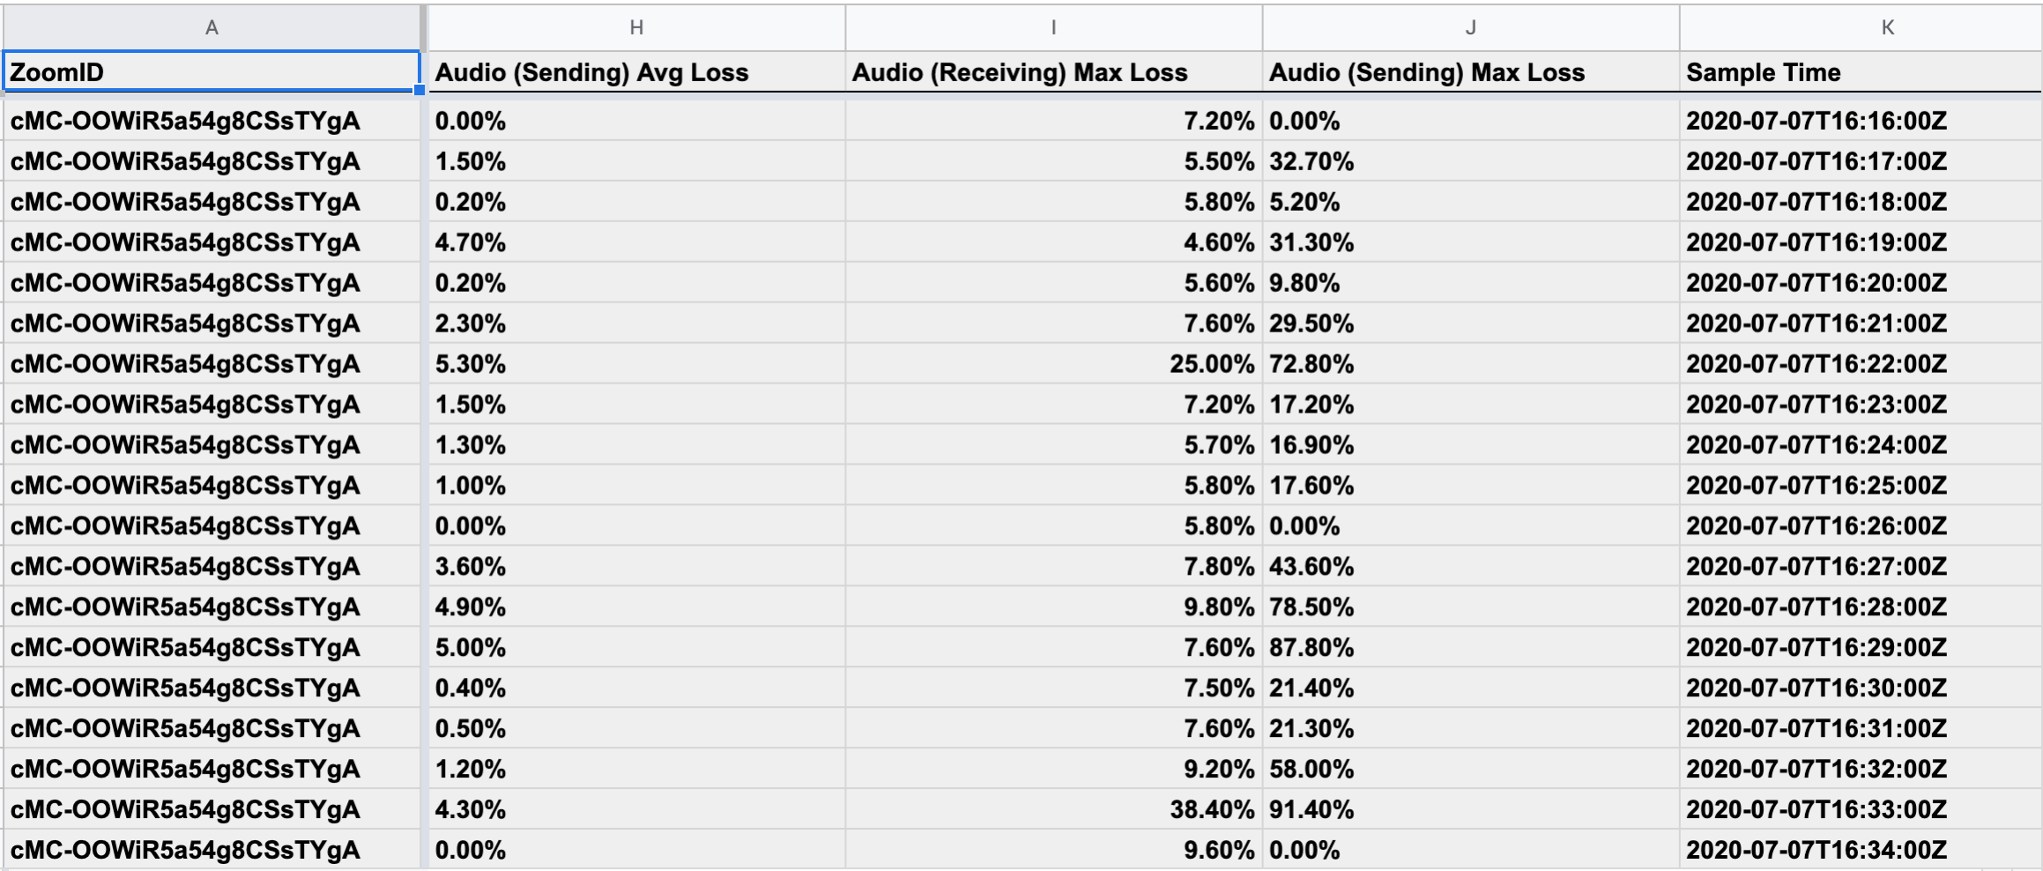Viewport: 2043px width, 871px height.
Task: Select the cell with 2020-07-07T16:22:00Z
Action: [x=1861, y=364]
